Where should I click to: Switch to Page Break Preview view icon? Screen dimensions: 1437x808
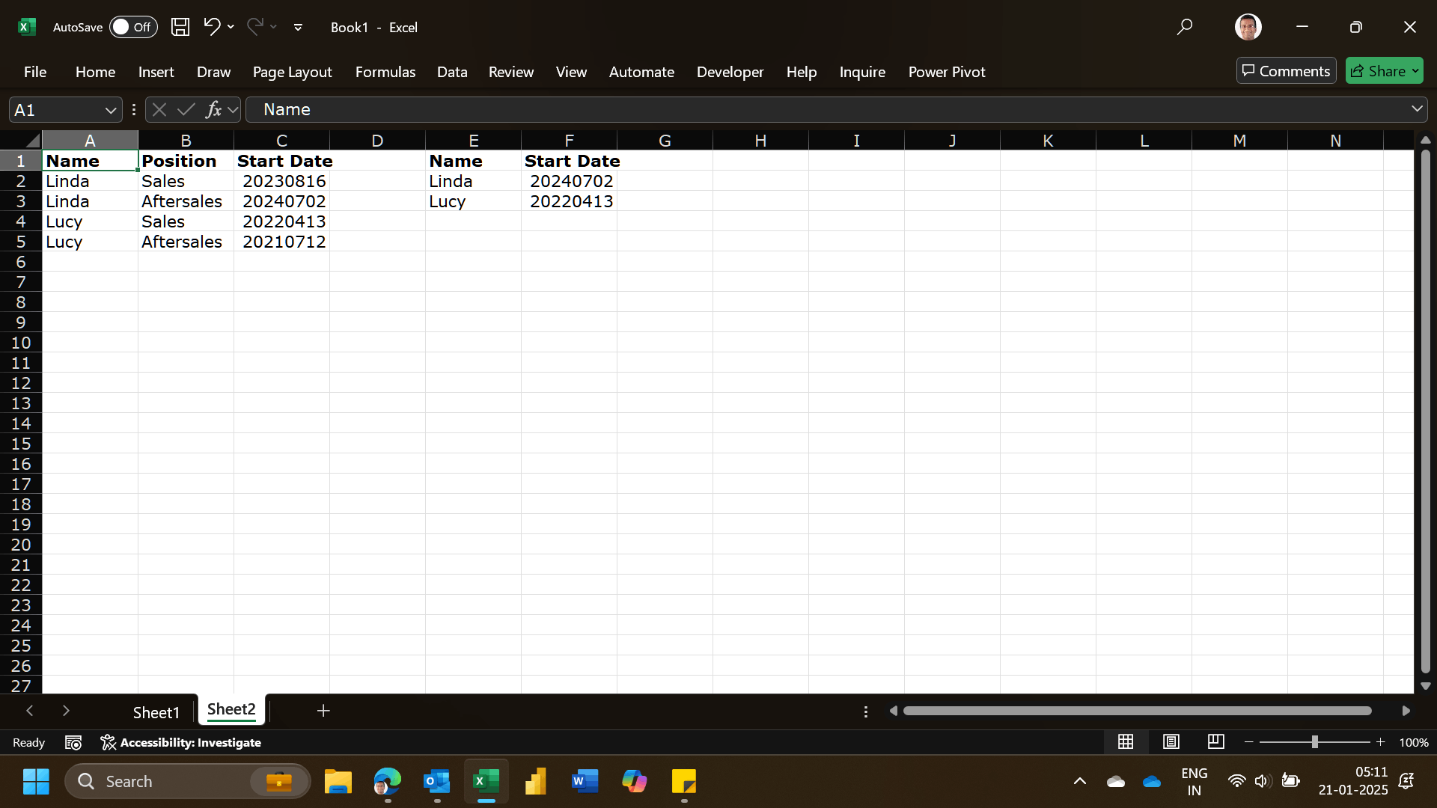click(x=1215, y=741)
